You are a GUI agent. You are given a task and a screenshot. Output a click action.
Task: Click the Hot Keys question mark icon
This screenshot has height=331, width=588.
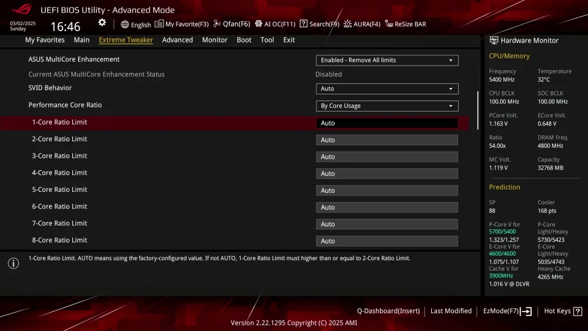click(x=578, y=311)
